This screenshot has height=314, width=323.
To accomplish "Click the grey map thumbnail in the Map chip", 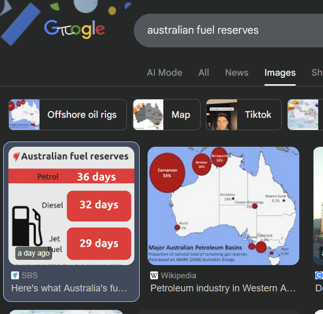I will click(x=148, y=114).
